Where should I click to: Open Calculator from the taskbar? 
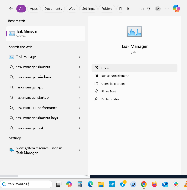click(80, 184)
